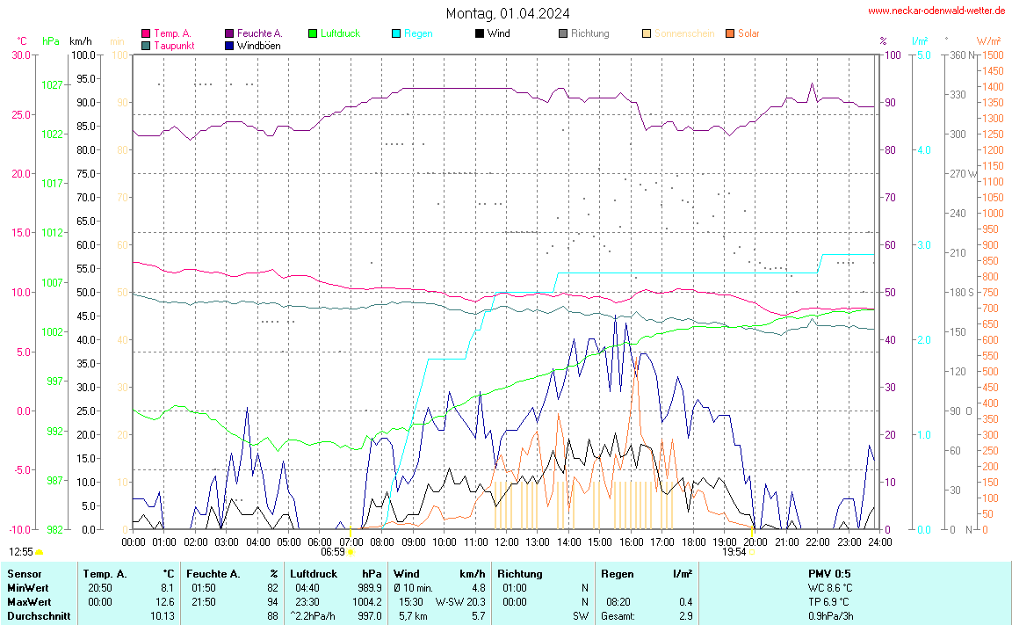This screenshot has width=1012, height=625.
Task: Select the Regen column header in table
Action: click(617, 573)
